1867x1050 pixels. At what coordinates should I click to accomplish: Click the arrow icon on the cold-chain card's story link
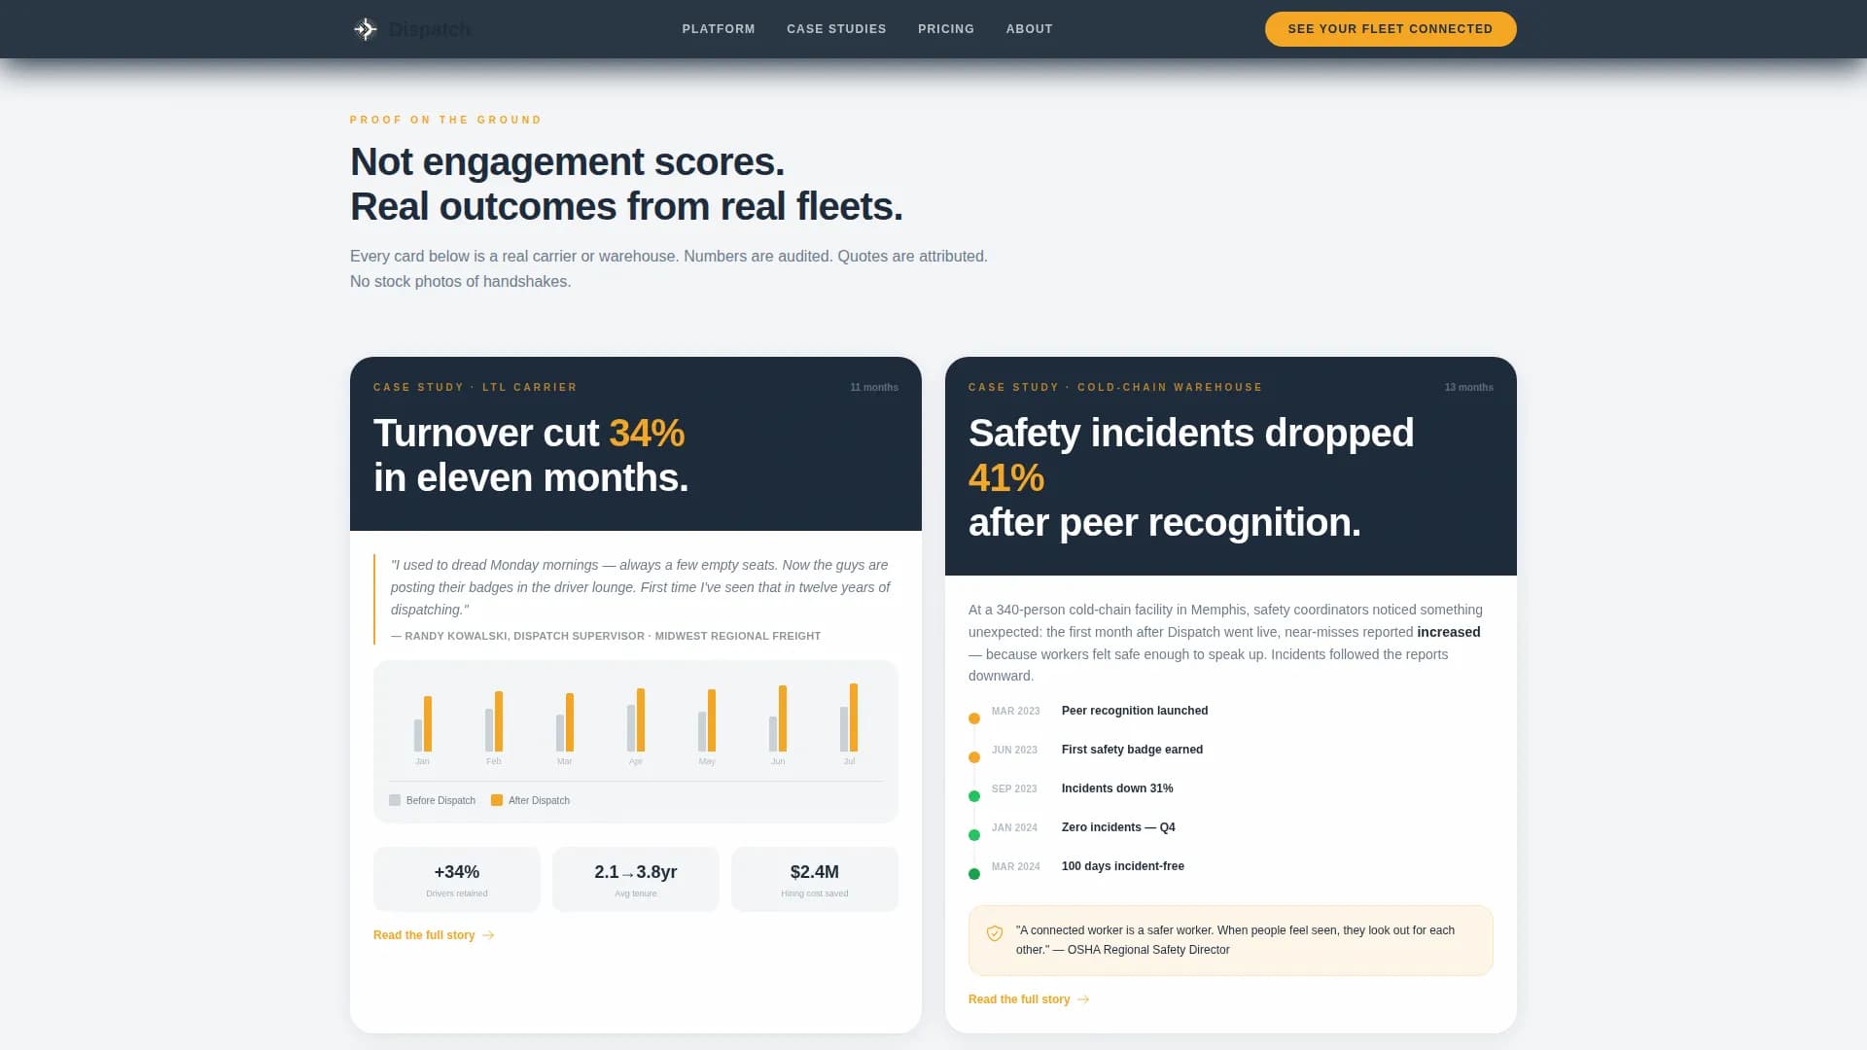[x=1082, y=998]
